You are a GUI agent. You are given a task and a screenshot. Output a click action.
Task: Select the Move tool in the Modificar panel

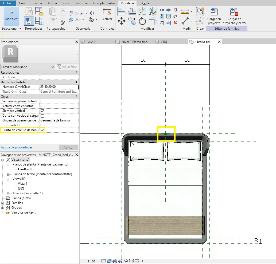(x=122, y=21)
